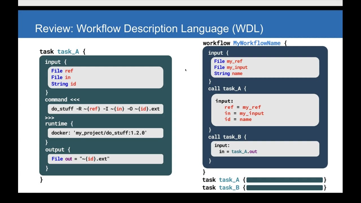Image resolution: width=361 pixels, height=203 pixels.
Task: Click the 'workflow MyWorkflowName {' heading
Action: click(245, 43)
